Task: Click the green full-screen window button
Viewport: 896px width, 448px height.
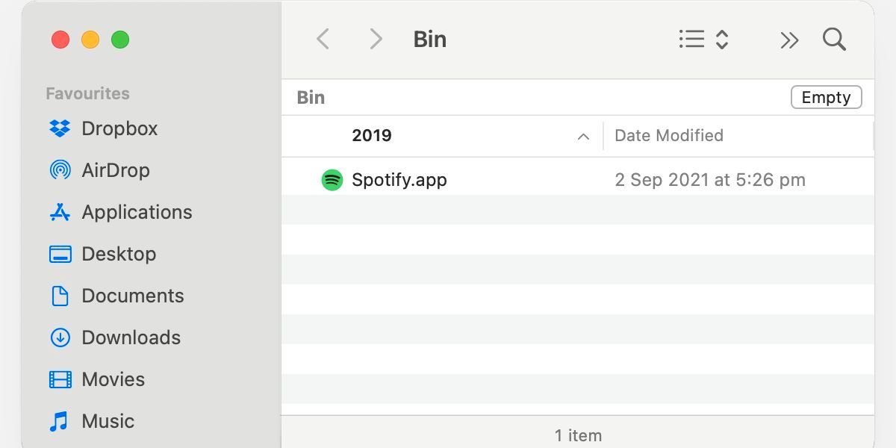Action: click(x=120, y=40)
